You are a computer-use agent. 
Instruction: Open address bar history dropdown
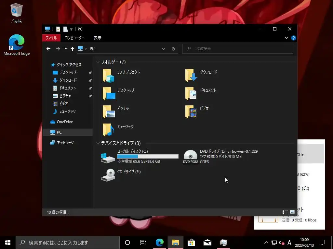click(163, 49)
